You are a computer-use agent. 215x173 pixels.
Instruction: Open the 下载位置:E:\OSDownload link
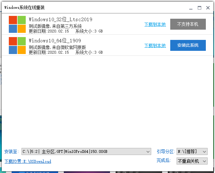[x=28, y=161]
